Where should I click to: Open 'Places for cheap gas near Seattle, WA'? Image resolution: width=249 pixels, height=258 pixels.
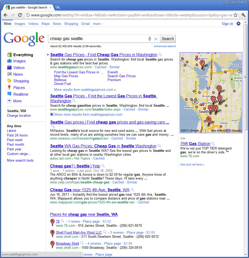point(84,214)
